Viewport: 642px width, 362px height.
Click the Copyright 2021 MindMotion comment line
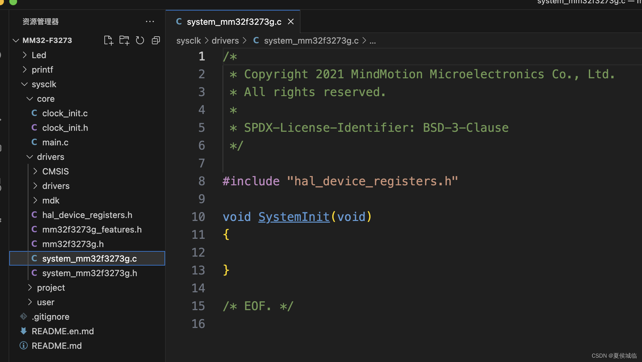tap(422, 74)
